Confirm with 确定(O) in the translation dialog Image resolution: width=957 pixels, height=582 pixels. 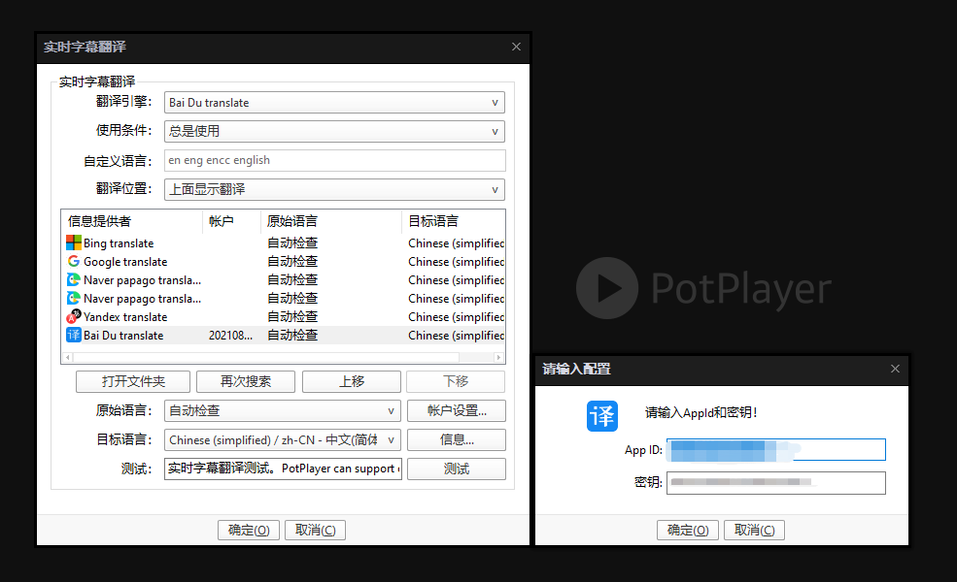click(x=249, y=531)
